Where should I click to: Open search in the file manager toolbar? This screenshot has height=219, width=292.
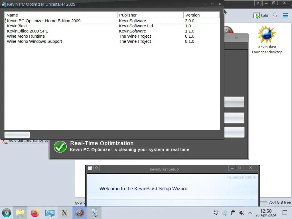pyautogui.click(x=275, y=15)
